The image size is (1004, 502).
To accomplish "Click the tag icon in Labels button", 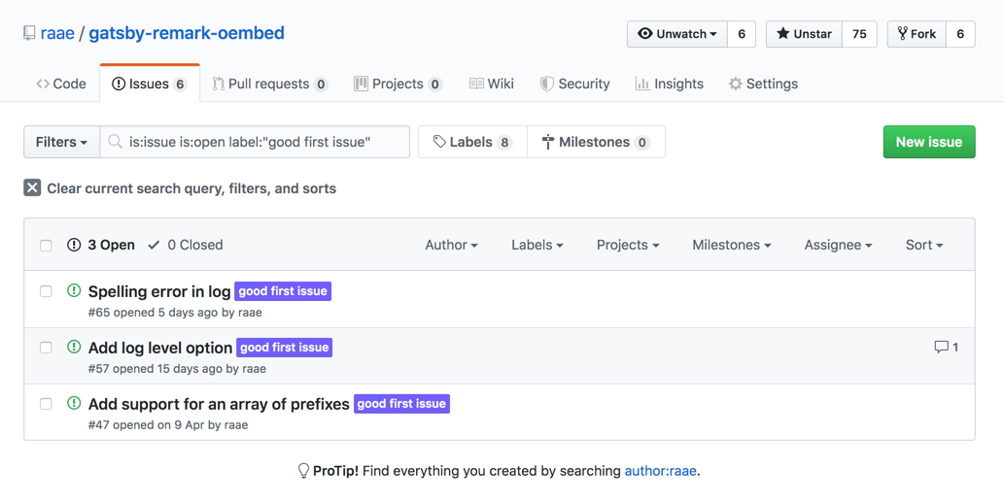I will (439, 142).
